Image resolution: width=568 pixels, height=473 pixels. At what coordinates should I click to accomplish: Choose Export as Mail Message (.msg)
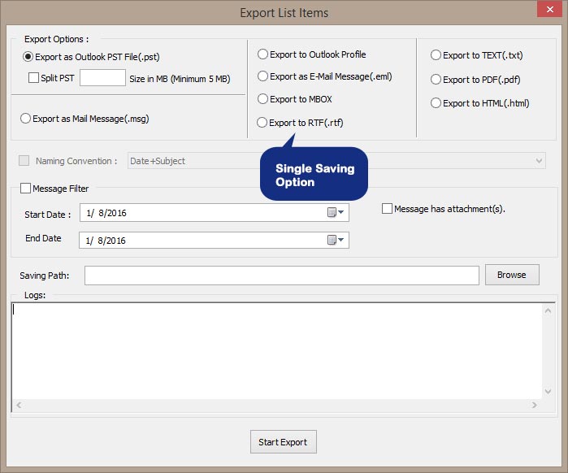point(26,119)
